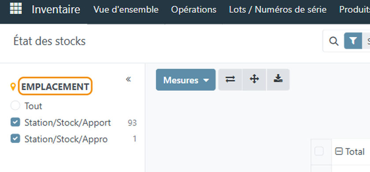This screenshot has height=172, width=370.
Task: Tick the checkbox beside Total
Action: point(319,151)
